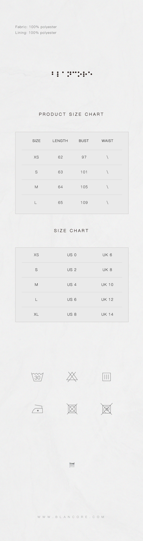143x541 pixels.
Task: Click the drip dry vertical lines icon
Action: pos(106,377)
